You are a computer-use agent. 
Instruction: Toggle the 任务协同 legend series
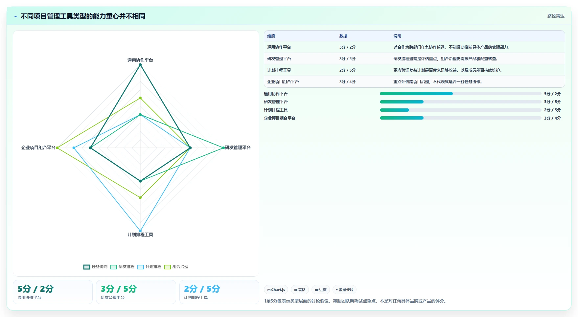pyautogui.click(x=95, y=267)
